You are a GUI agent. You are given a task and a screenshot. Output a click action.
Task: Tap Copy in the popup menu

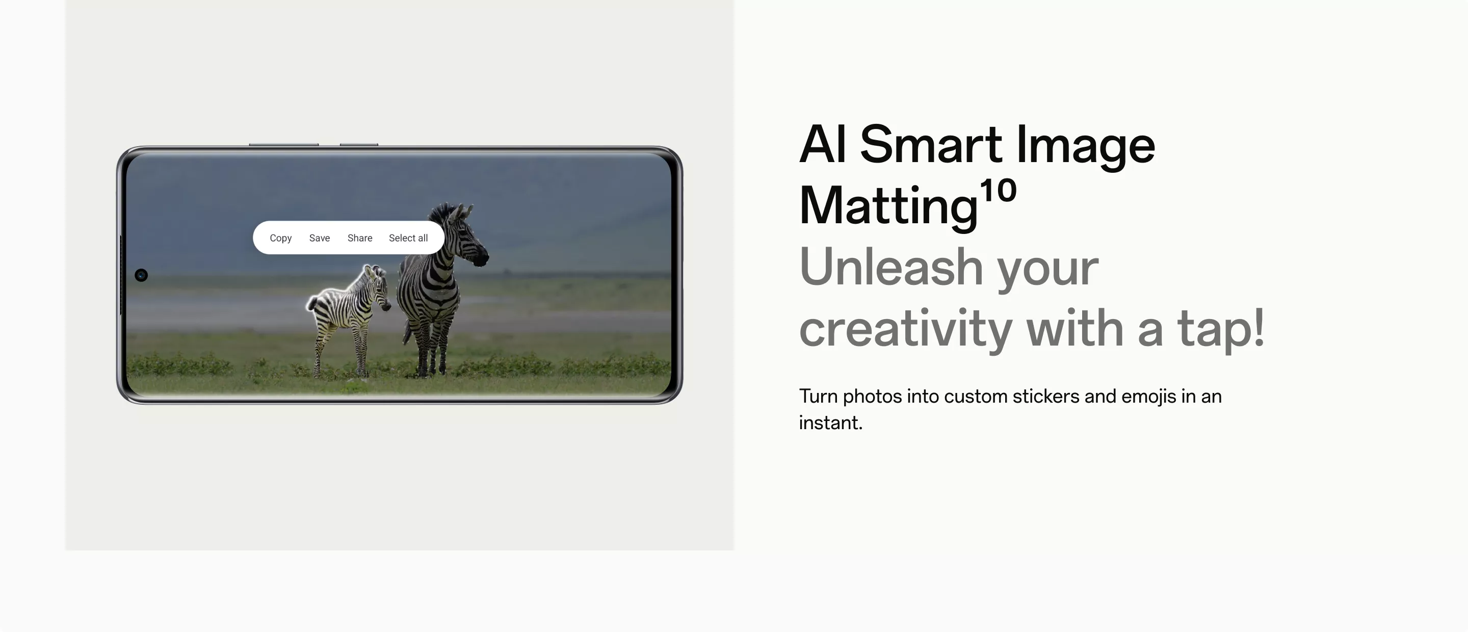280,238
